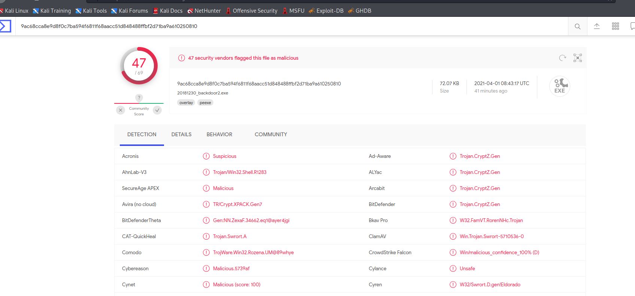Open the MSFU bookmark
Image resolution: width=635 pixels, height=296 pixels.
click(293, 11)
